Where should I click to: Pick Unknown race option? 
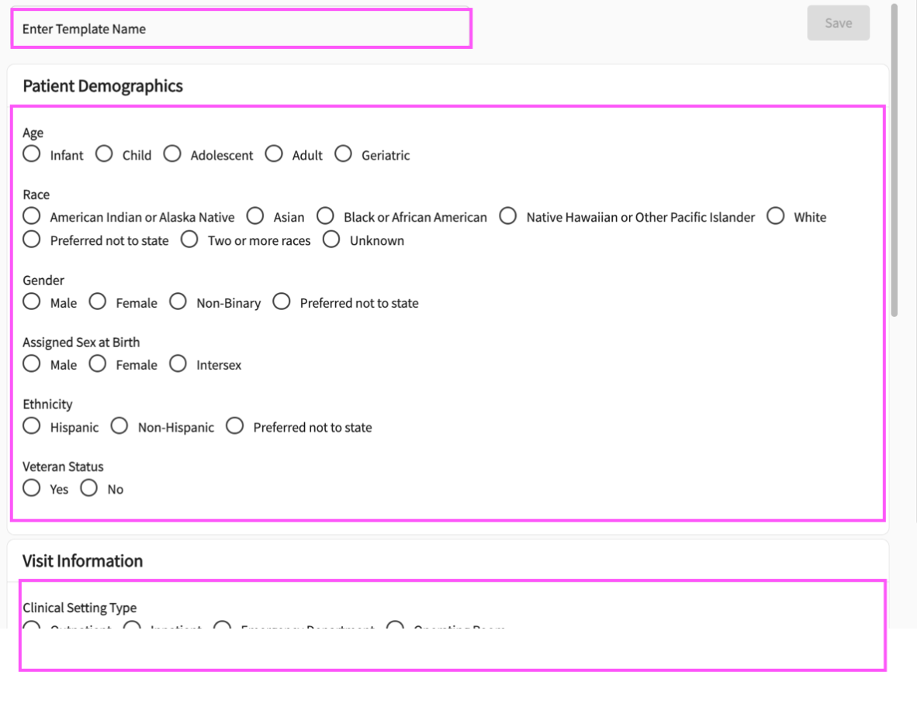332,239
